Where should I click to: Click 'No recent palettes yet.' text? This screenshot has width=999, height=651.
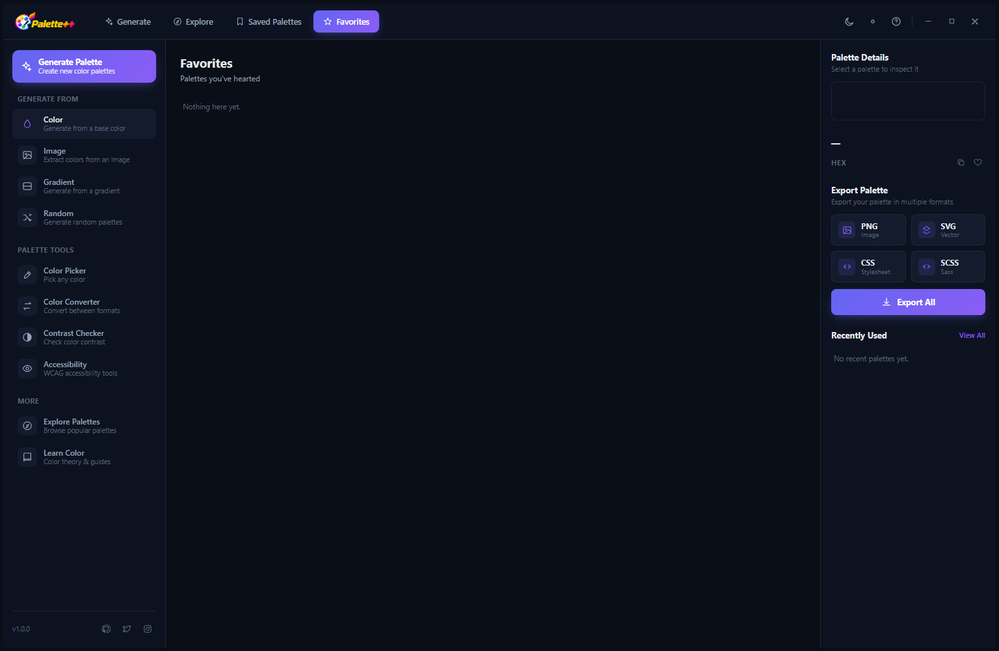click(x=871, y=359)
